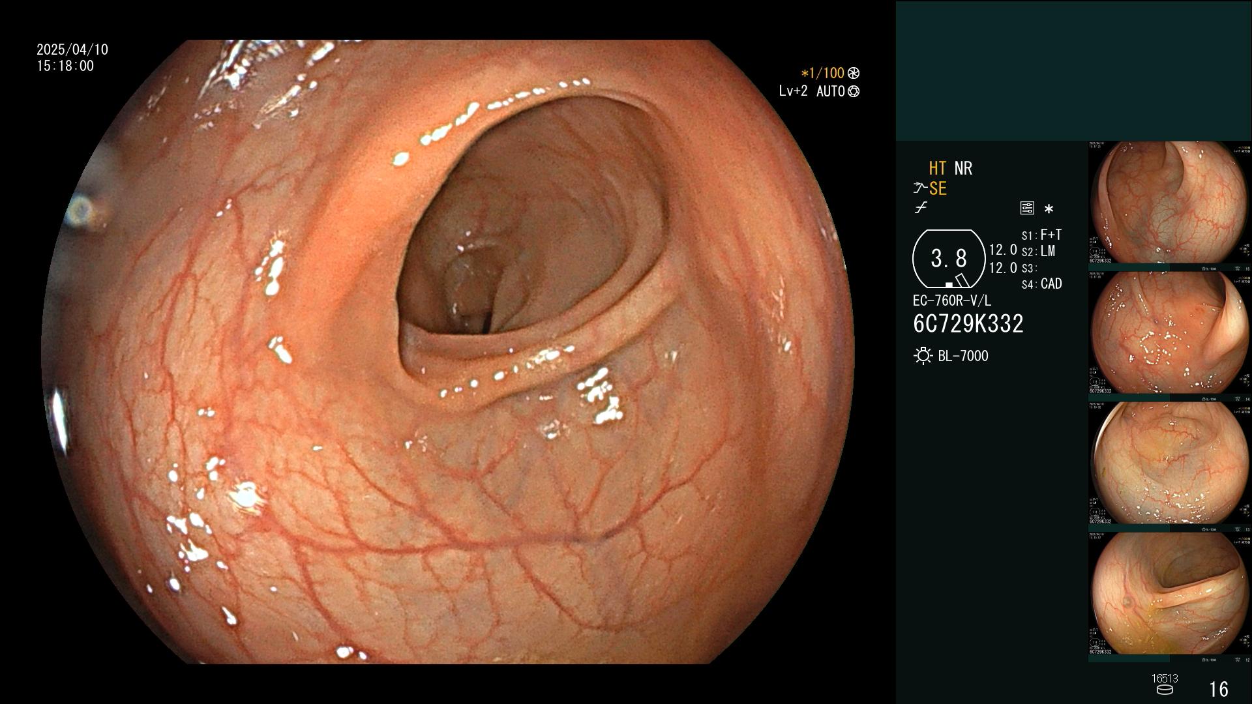Click the asterisk icon next to settings
The image size is (1252, 704).
1049,209
